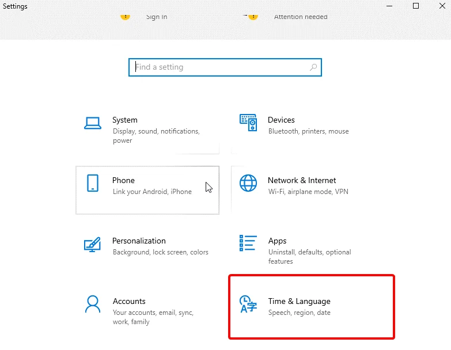Select the Phone handset icon

click(x=93, y=183)
